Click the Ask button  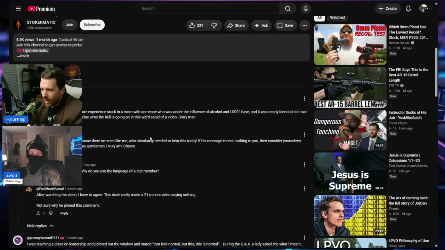(x=261, y=25)
